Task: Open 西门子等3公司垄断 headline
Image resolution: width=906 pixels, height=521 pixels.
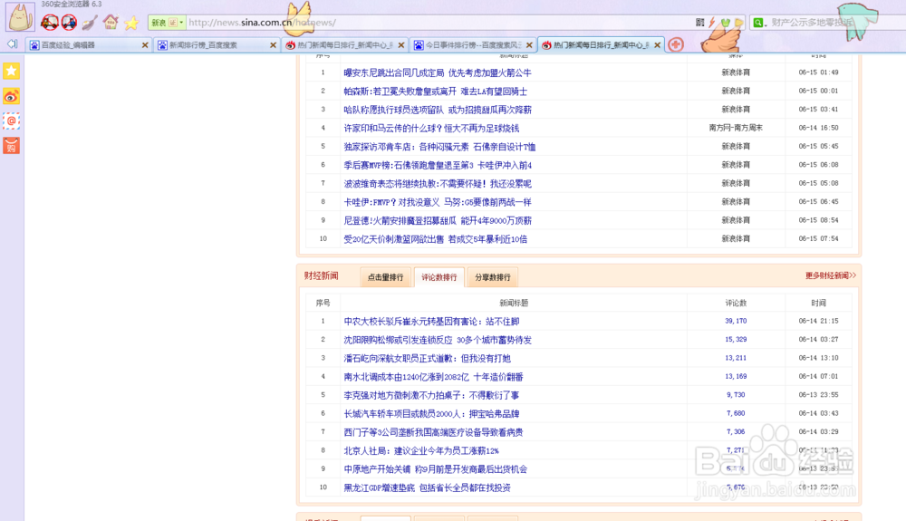Action: click(x=433, y=432)
